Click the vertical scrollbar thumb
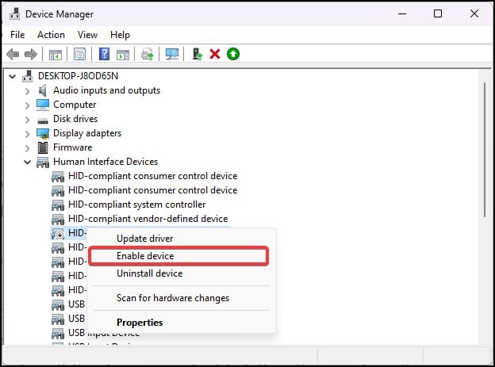495x367 pixels. click(x=485, y=149)
